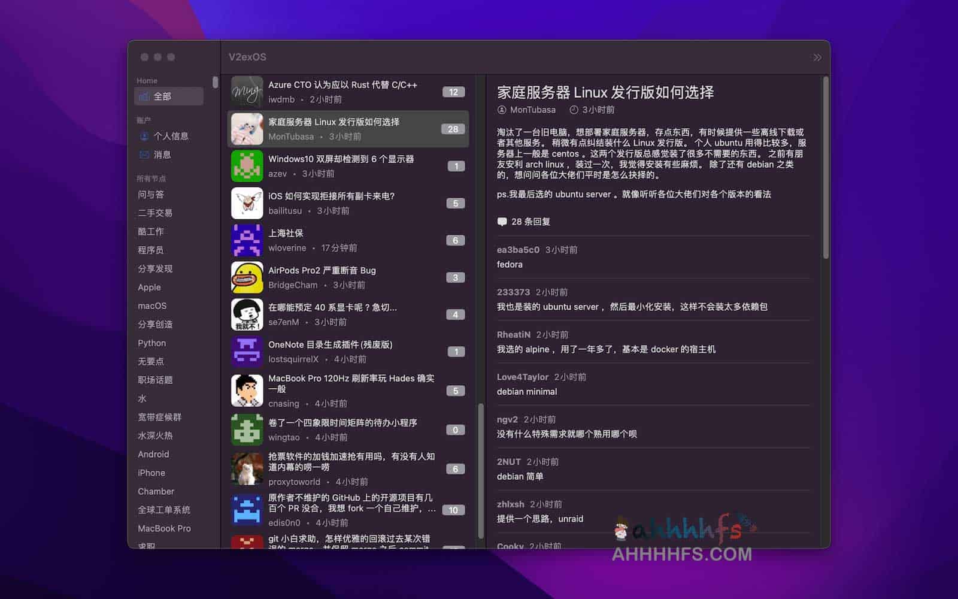Select the iPhone node
The image size is (958, 599).
(x=151, y=473)
